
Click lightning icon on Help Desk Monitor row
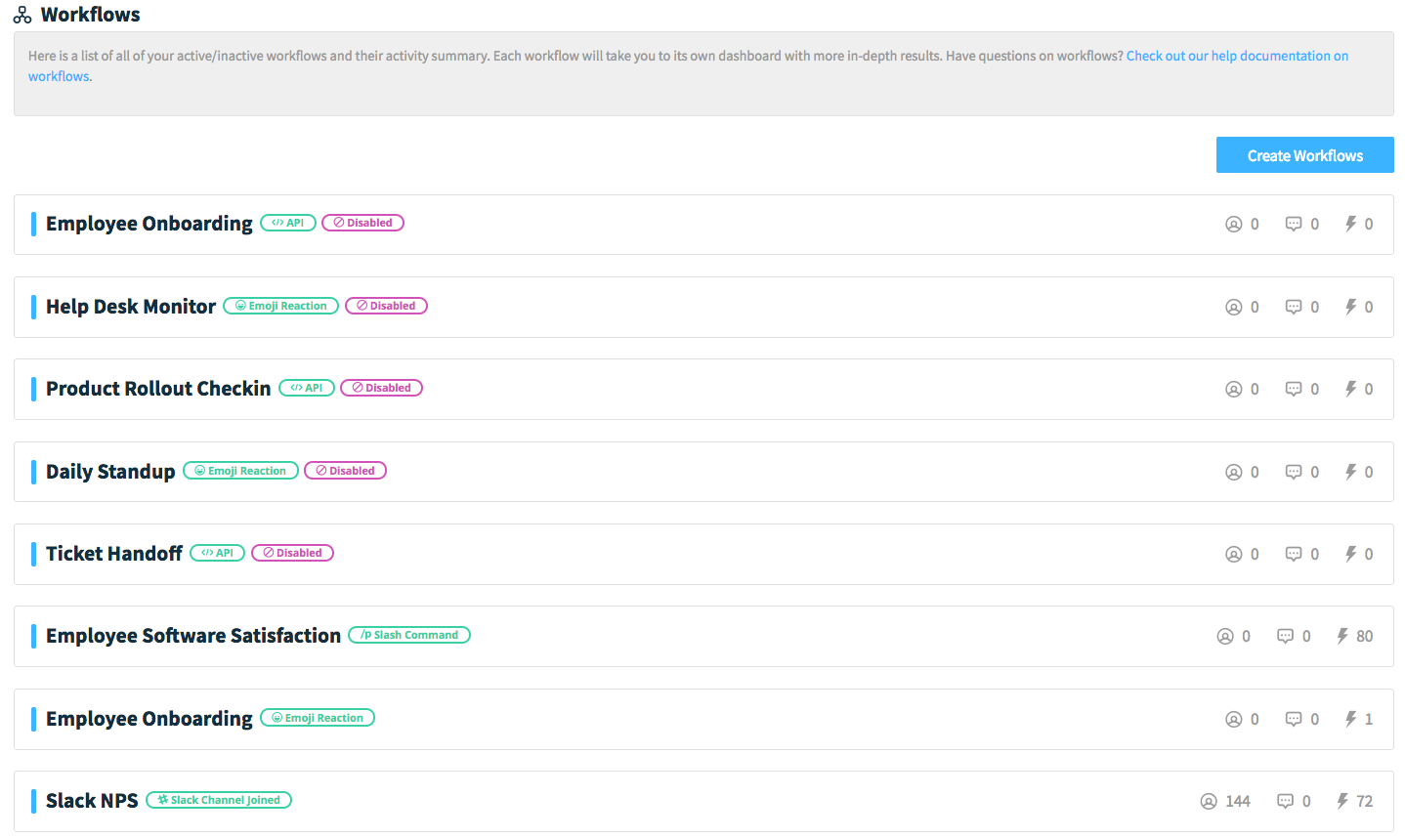1350,307
